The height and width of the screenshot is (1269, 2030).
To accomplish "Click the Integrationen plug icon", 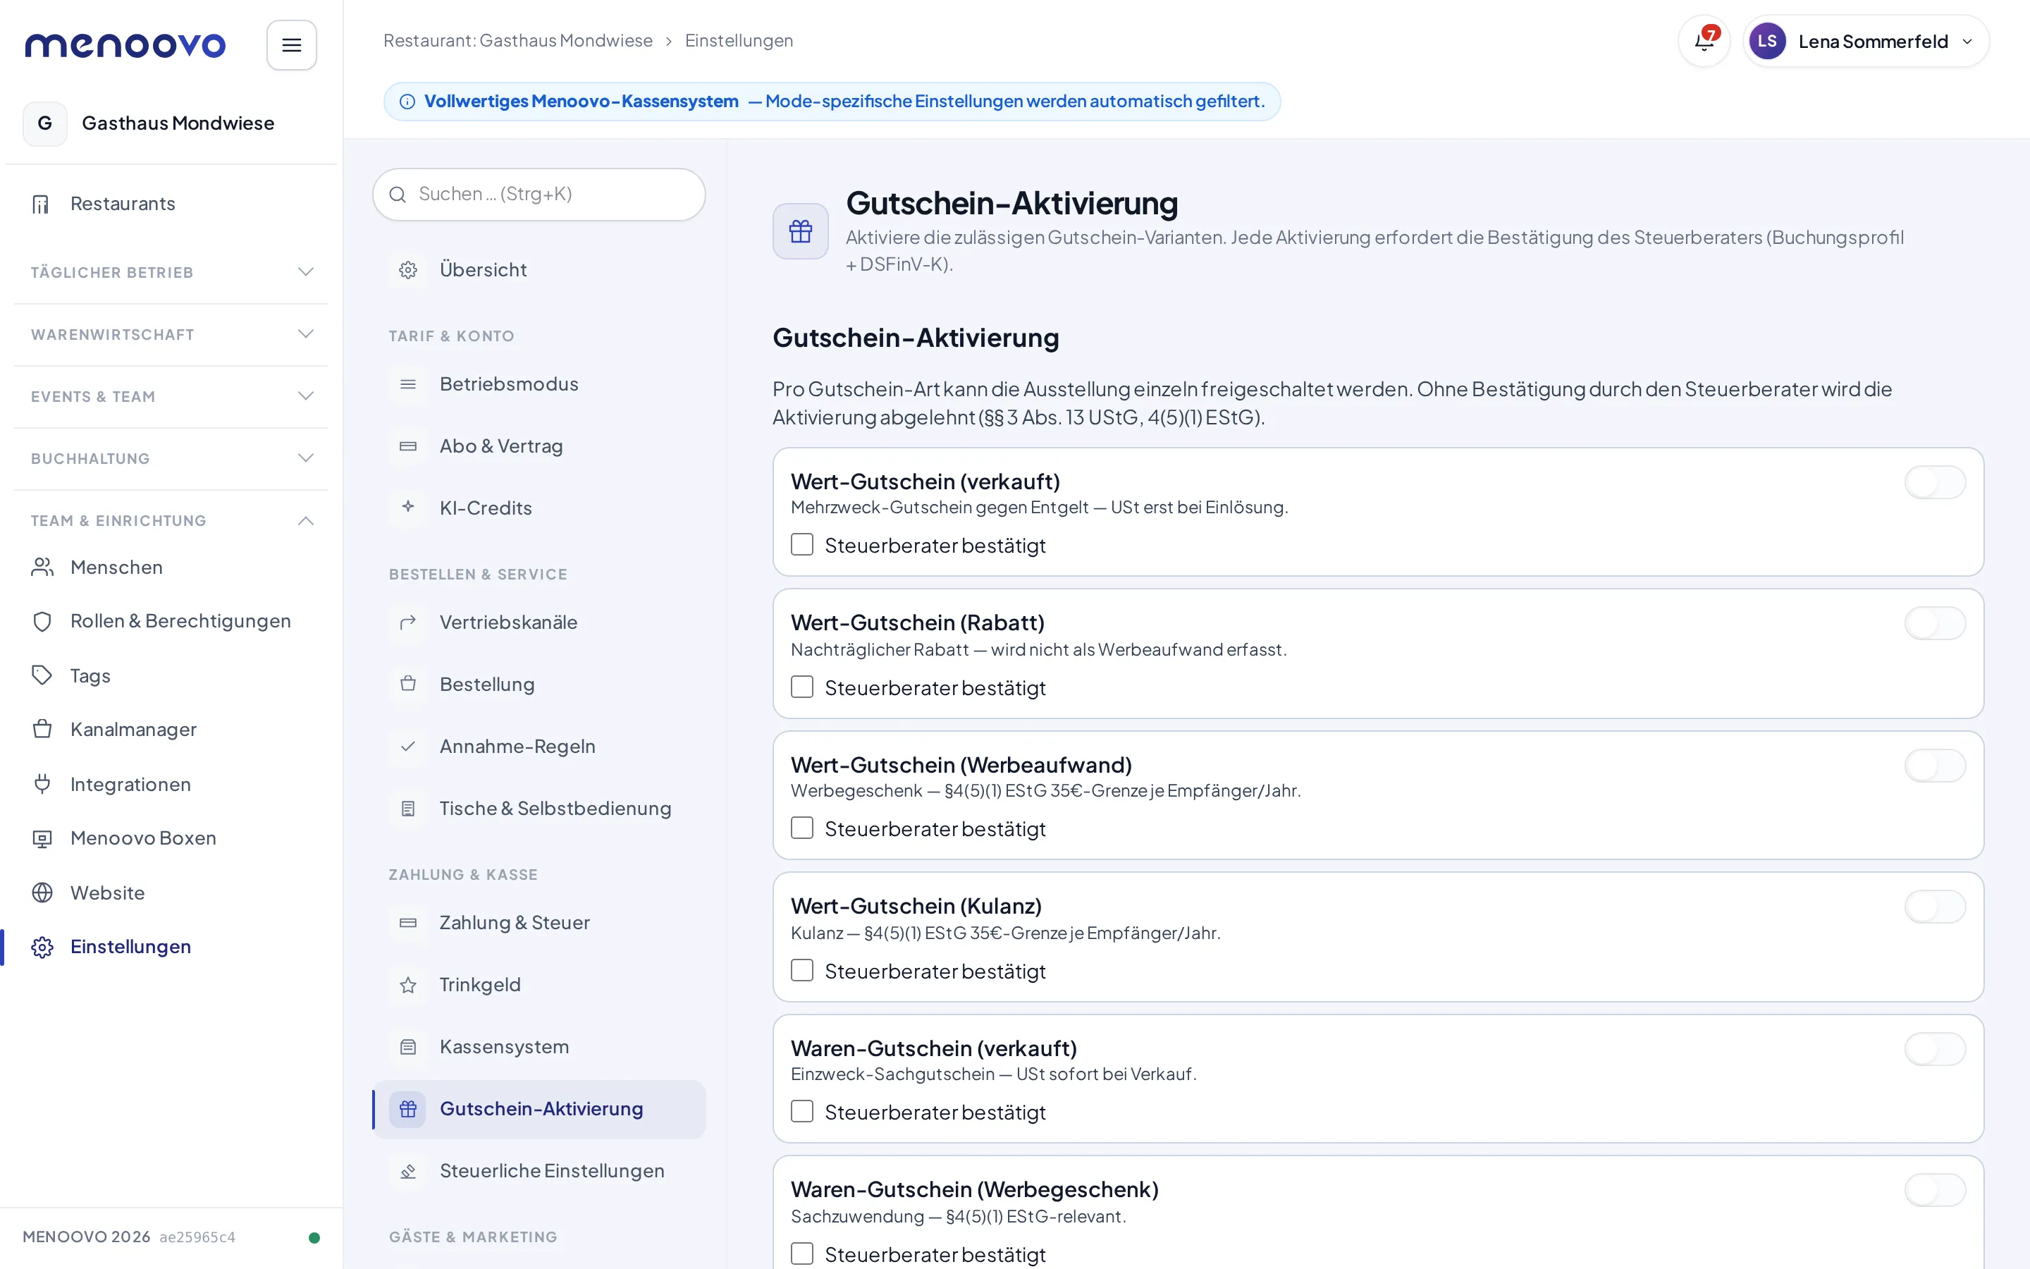I will [x=42, y=784].
